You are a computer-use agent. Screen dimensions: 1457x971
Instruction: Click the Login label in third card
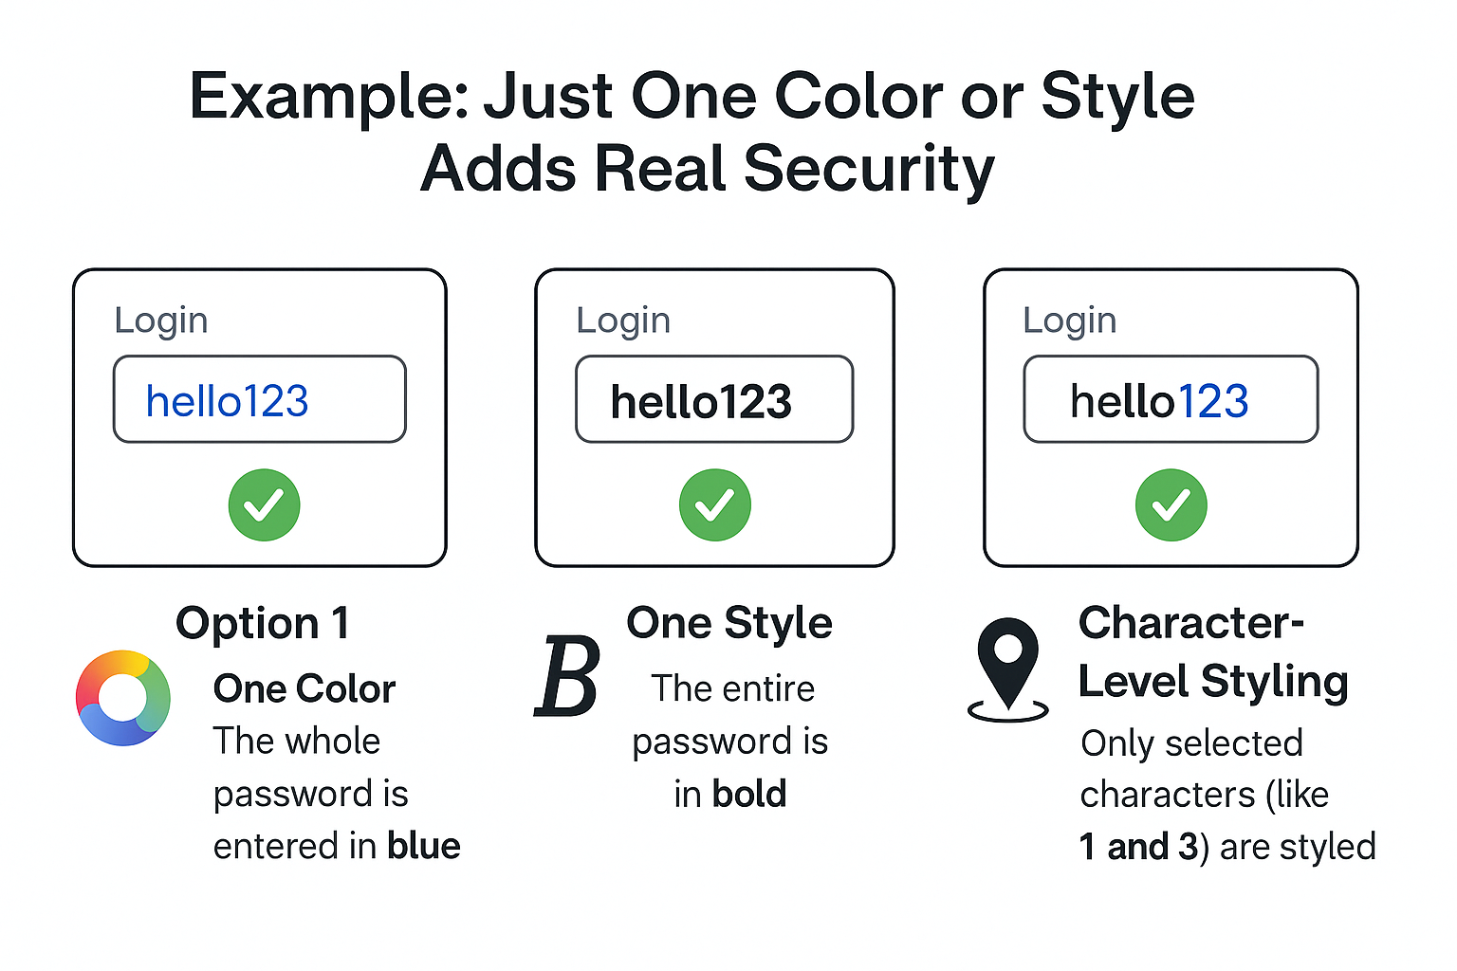(1069, 321)
